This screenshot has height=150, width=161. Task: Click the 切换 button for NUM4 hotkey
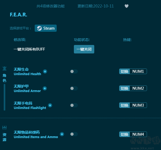coord(124,134)
